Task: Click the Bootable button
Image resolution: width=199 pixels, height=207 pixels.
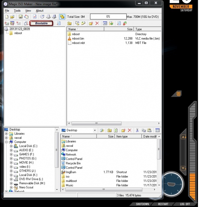Action: tap(41, 23)
